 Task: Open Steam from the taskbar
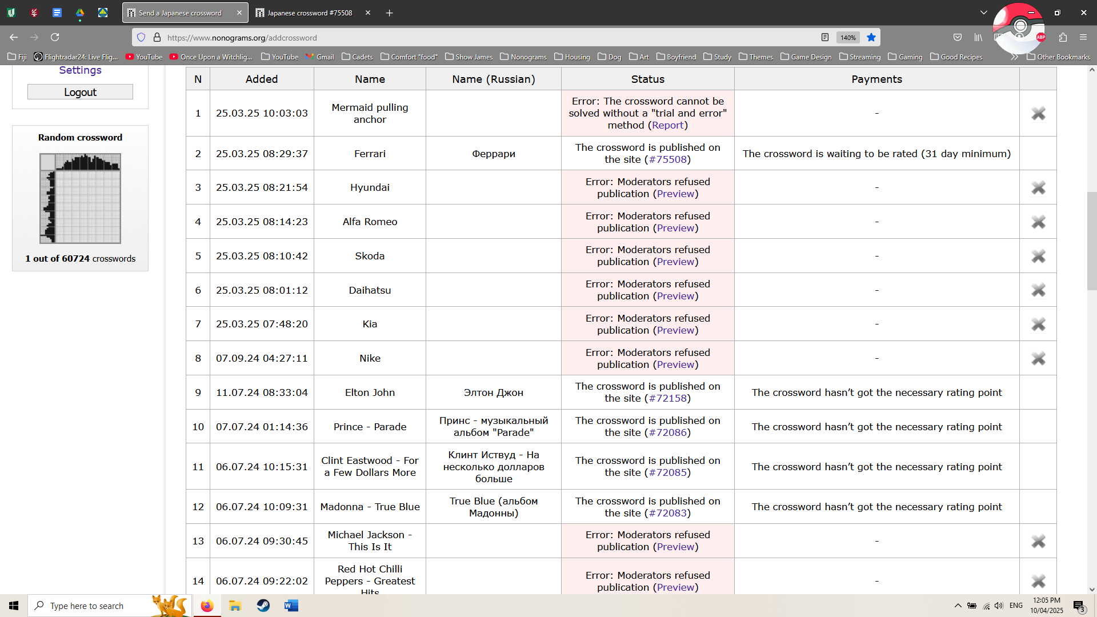tap(263, 606)
